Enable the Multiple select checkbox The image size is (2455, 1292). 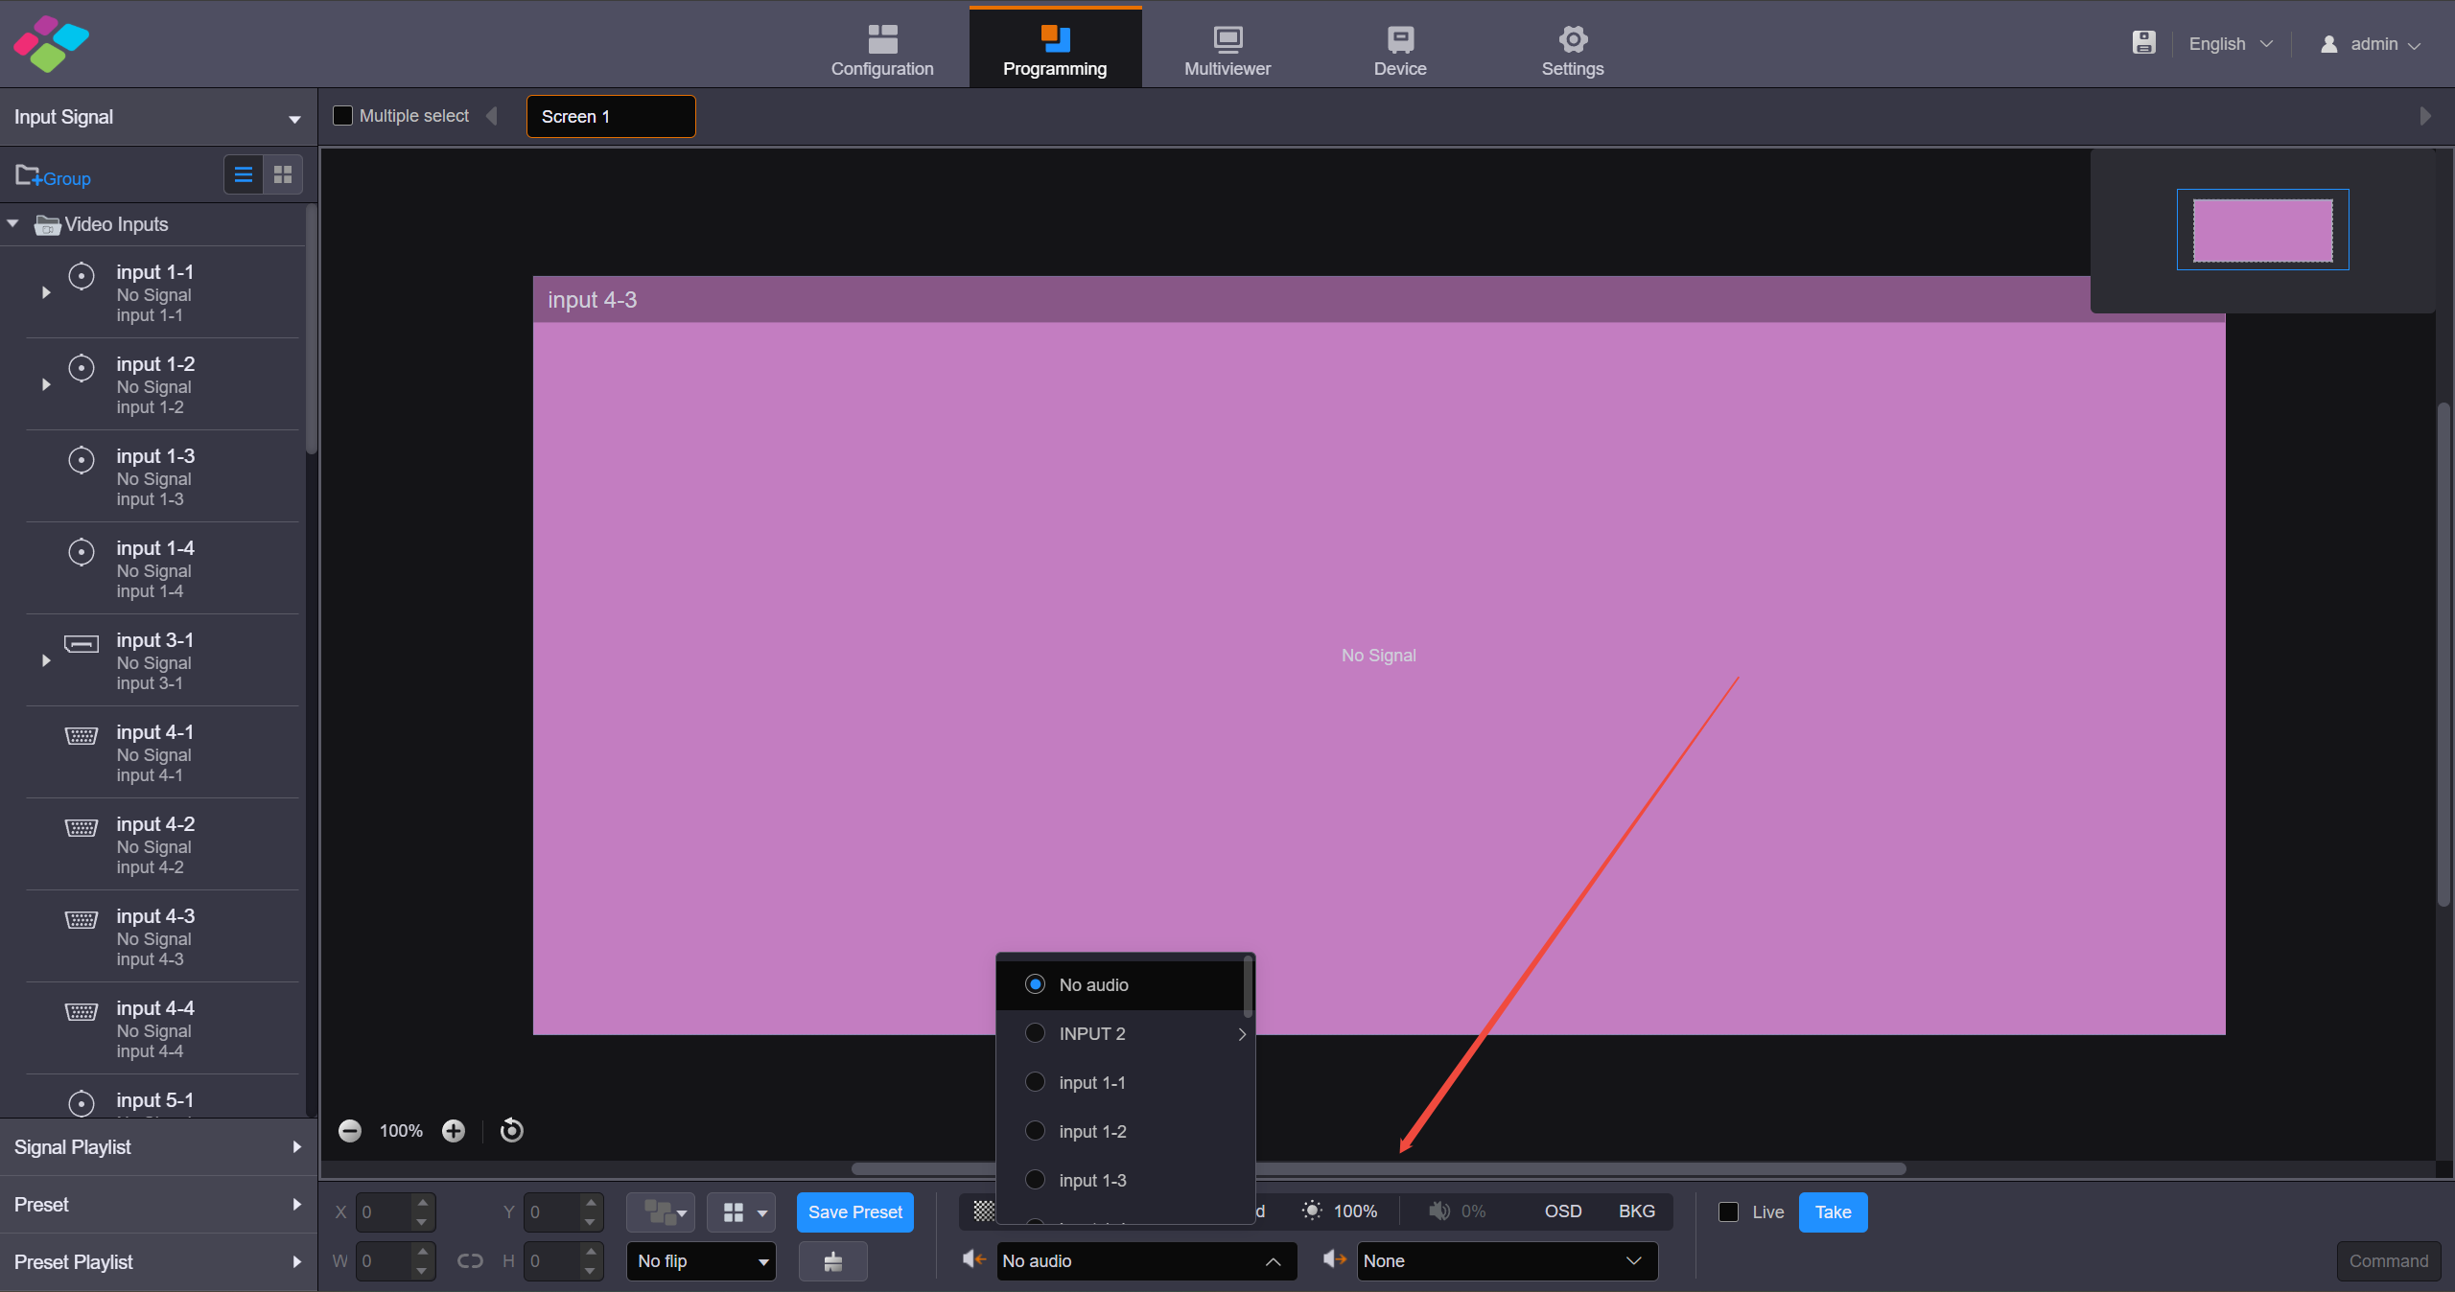point(342,115)
